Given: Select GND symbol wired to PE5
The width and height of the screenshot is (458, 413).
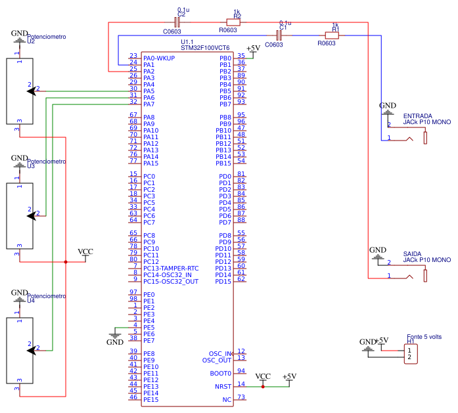Looking at the screenshot, I should pos(115,337).
